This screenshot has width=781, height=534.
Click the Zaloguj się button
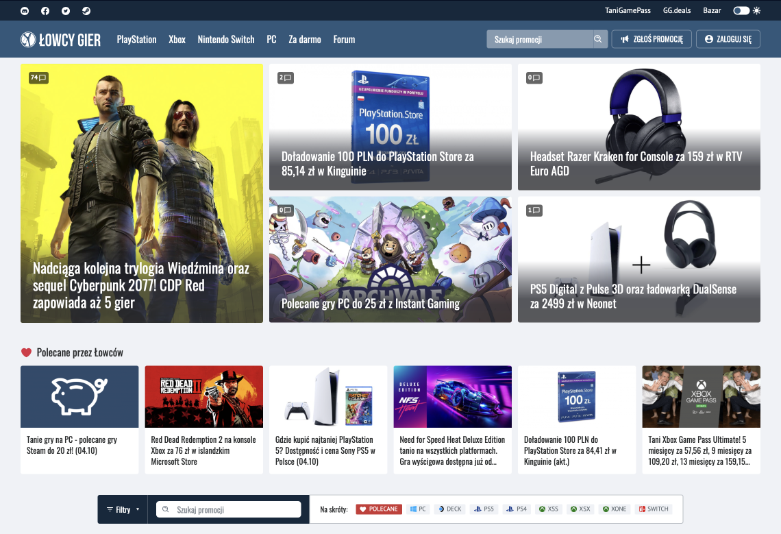pos(728,39)
